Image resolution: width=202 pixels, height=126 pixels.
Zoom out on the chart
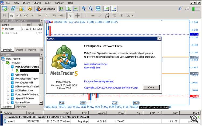point(91,9)
